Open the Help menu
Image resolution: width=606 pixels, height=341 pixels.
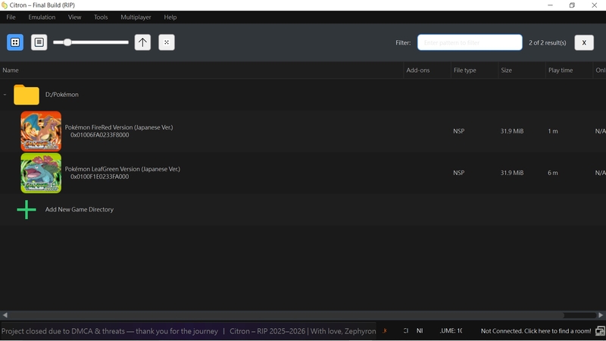[x=170, y=17]
